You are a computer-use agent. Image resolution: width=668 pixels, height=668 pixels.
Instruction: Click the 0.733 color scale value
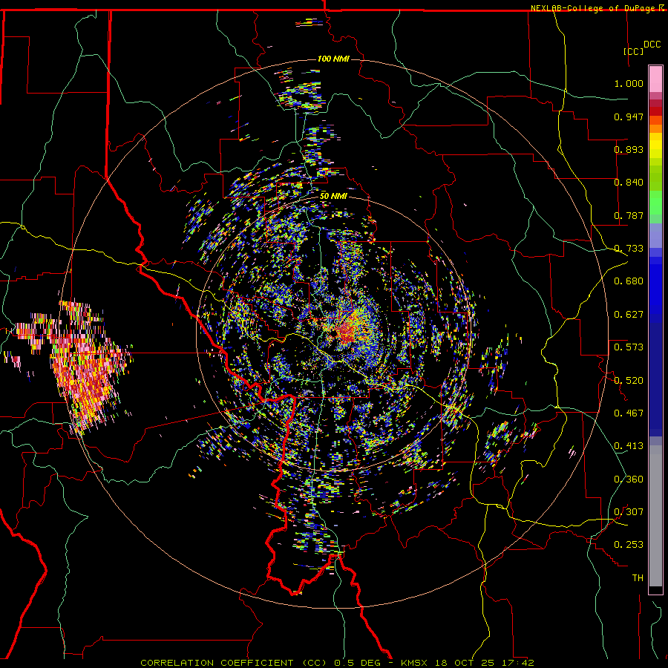(629, 249)
